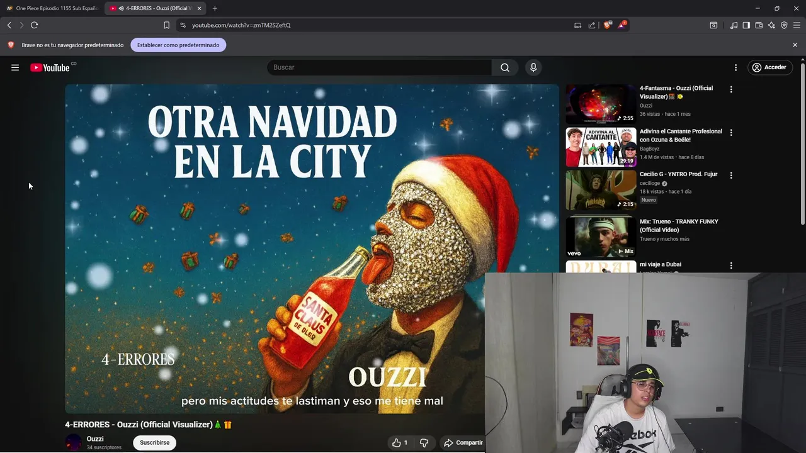Viewport: 806px width, 453px height.
Task: Open 4-Fantasma video thumbnail
Action: 601,103
